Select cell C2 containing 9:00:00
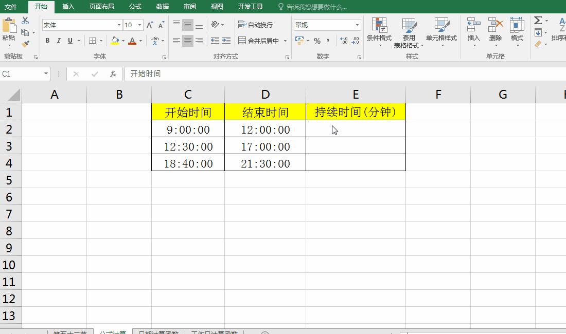 187,129
